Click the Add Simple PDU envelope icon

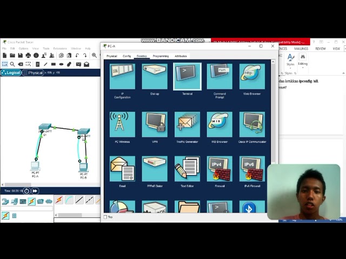pos(78,64)
